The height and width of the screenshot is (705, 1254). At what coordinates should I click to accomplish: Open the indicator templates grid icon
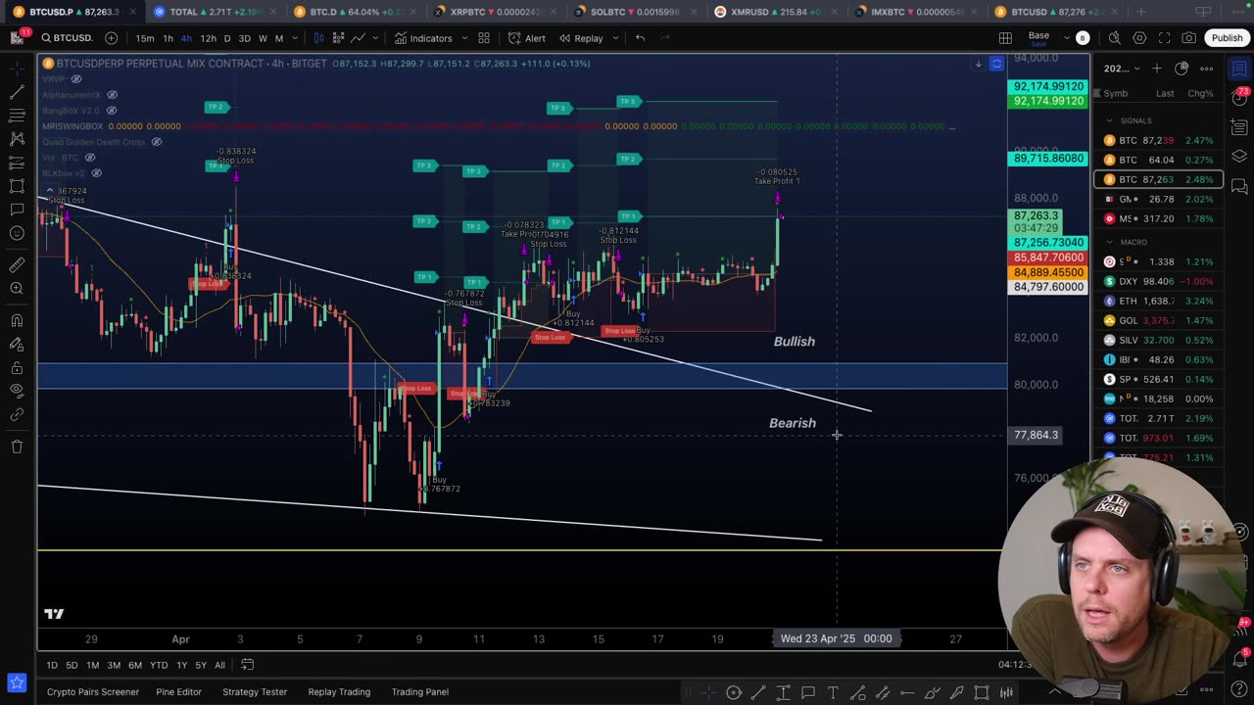tap(484, 38)
